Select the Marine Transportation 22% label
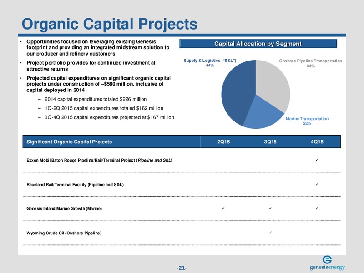 click(x=307, y=121)
